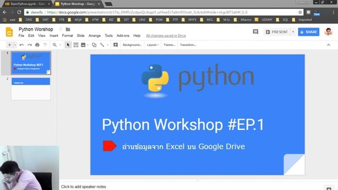This screenshot has width=338, height=190.
Task: Open the Chrome three-dot menu
Action: 333,12
